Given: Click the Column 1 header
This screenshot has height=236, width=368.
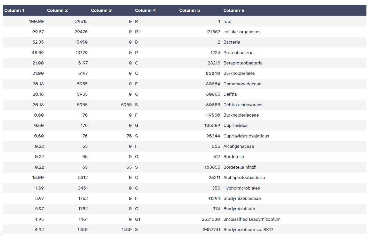Looking at the screenshot, I should click(14, 10).
